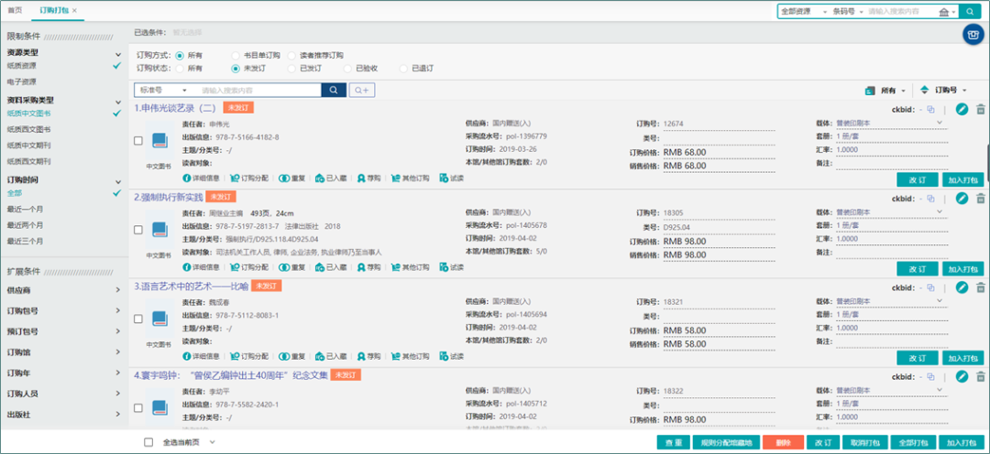Viewport: 990px width, 454px height.
Task: Open title link 3.语言艺术中的艺术——比喻
Action: (x=190, y=286)
